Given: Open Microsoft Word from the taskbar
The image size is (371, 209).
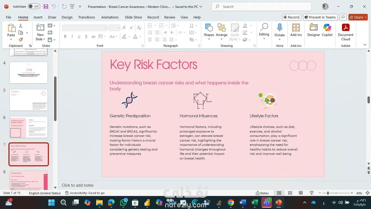Looking at the screenshot, I should (243, 202).
